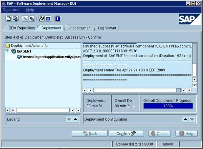Collapse the ISAGENT tree node
This screenshot has height=149, width=203.
7,51
